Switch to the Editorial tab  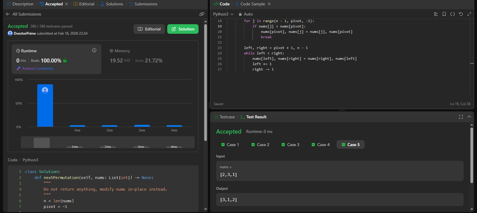click(84, 4)
